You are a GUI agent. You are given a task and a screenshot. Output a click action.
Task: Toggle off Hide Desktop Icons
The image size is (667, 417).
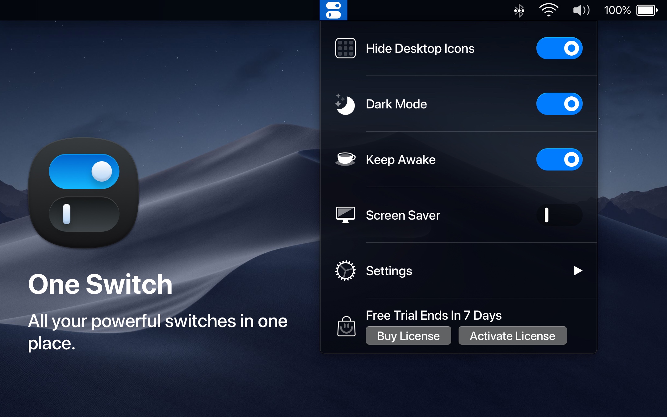[560, 48]
